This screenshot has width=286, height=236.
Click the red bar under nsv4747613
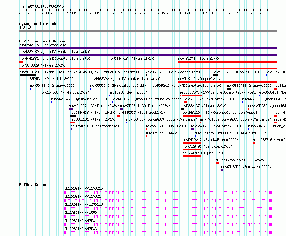[192, 156]
